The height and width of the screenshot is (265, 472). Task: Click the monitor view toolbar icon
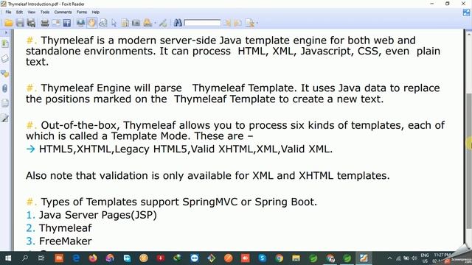click(x=80, y=23)
